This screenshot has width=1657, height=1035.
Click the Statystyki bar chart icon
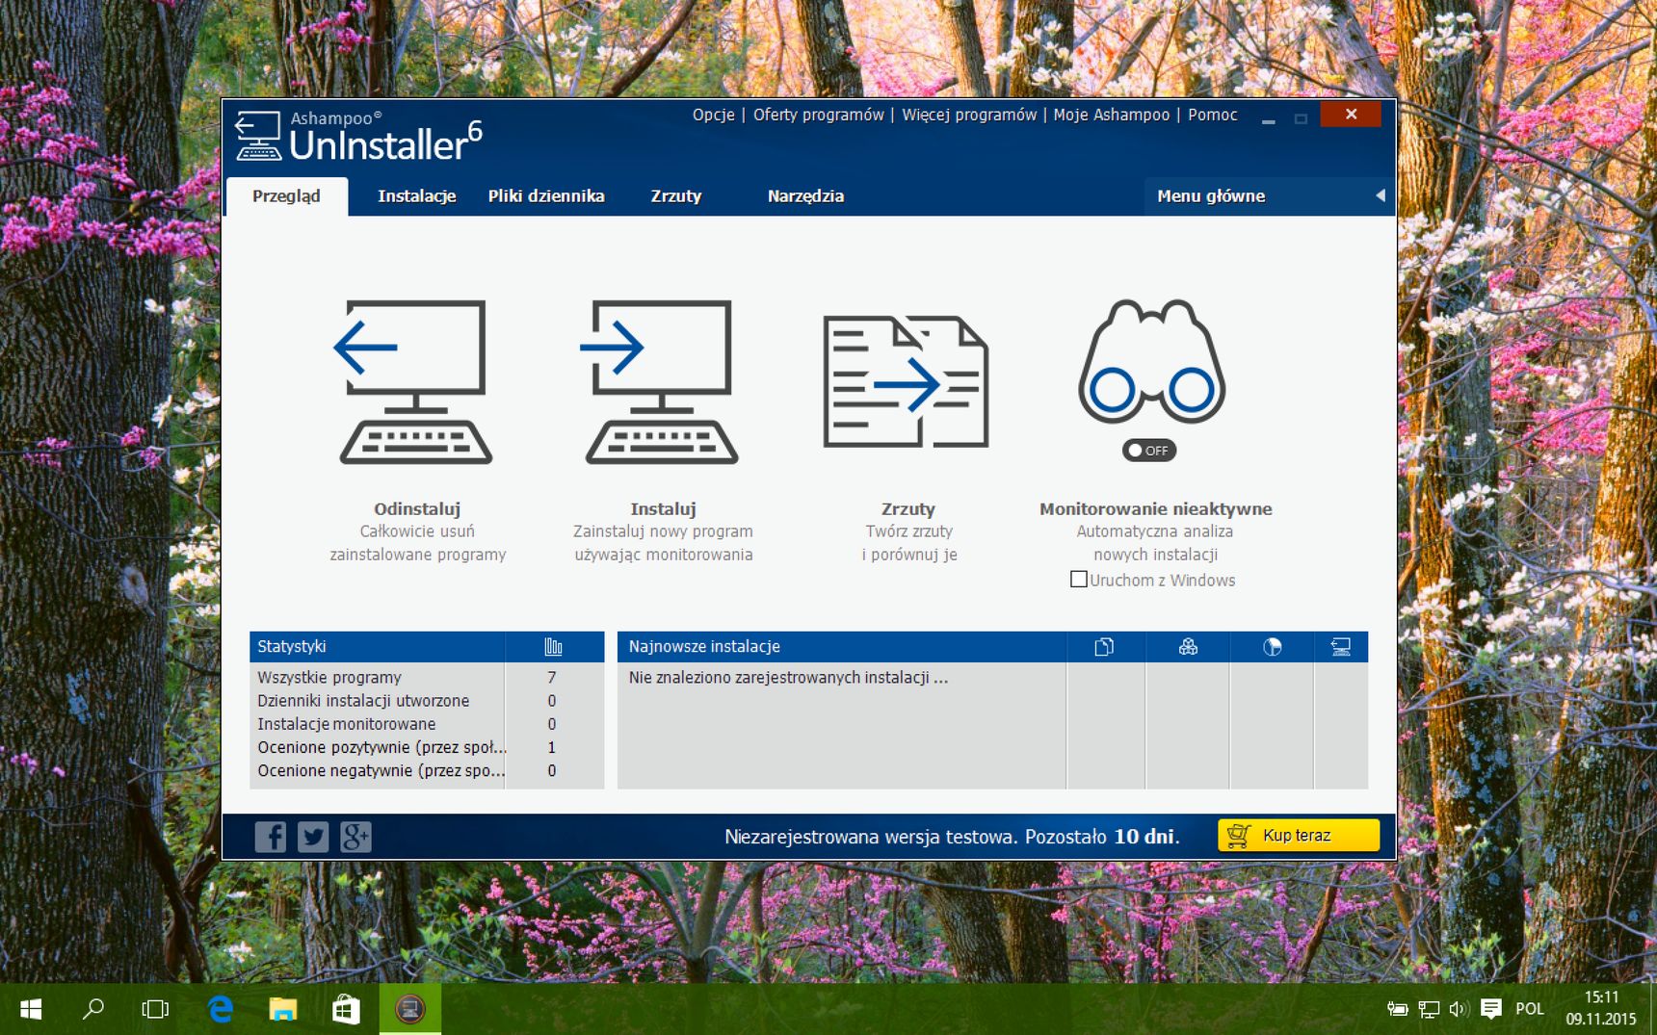[553, 647]
